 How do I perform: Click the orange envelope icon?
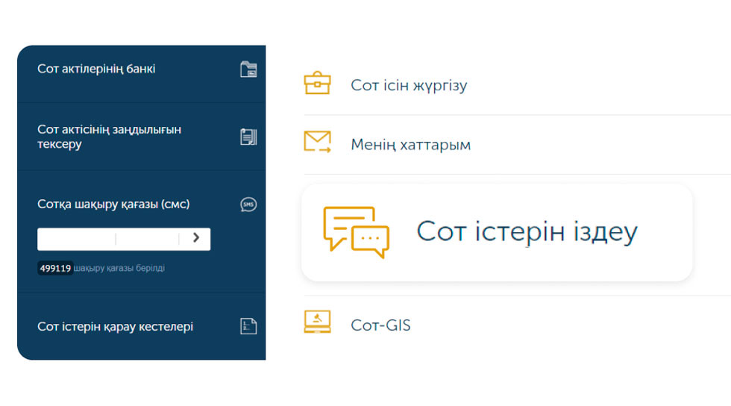317,142
